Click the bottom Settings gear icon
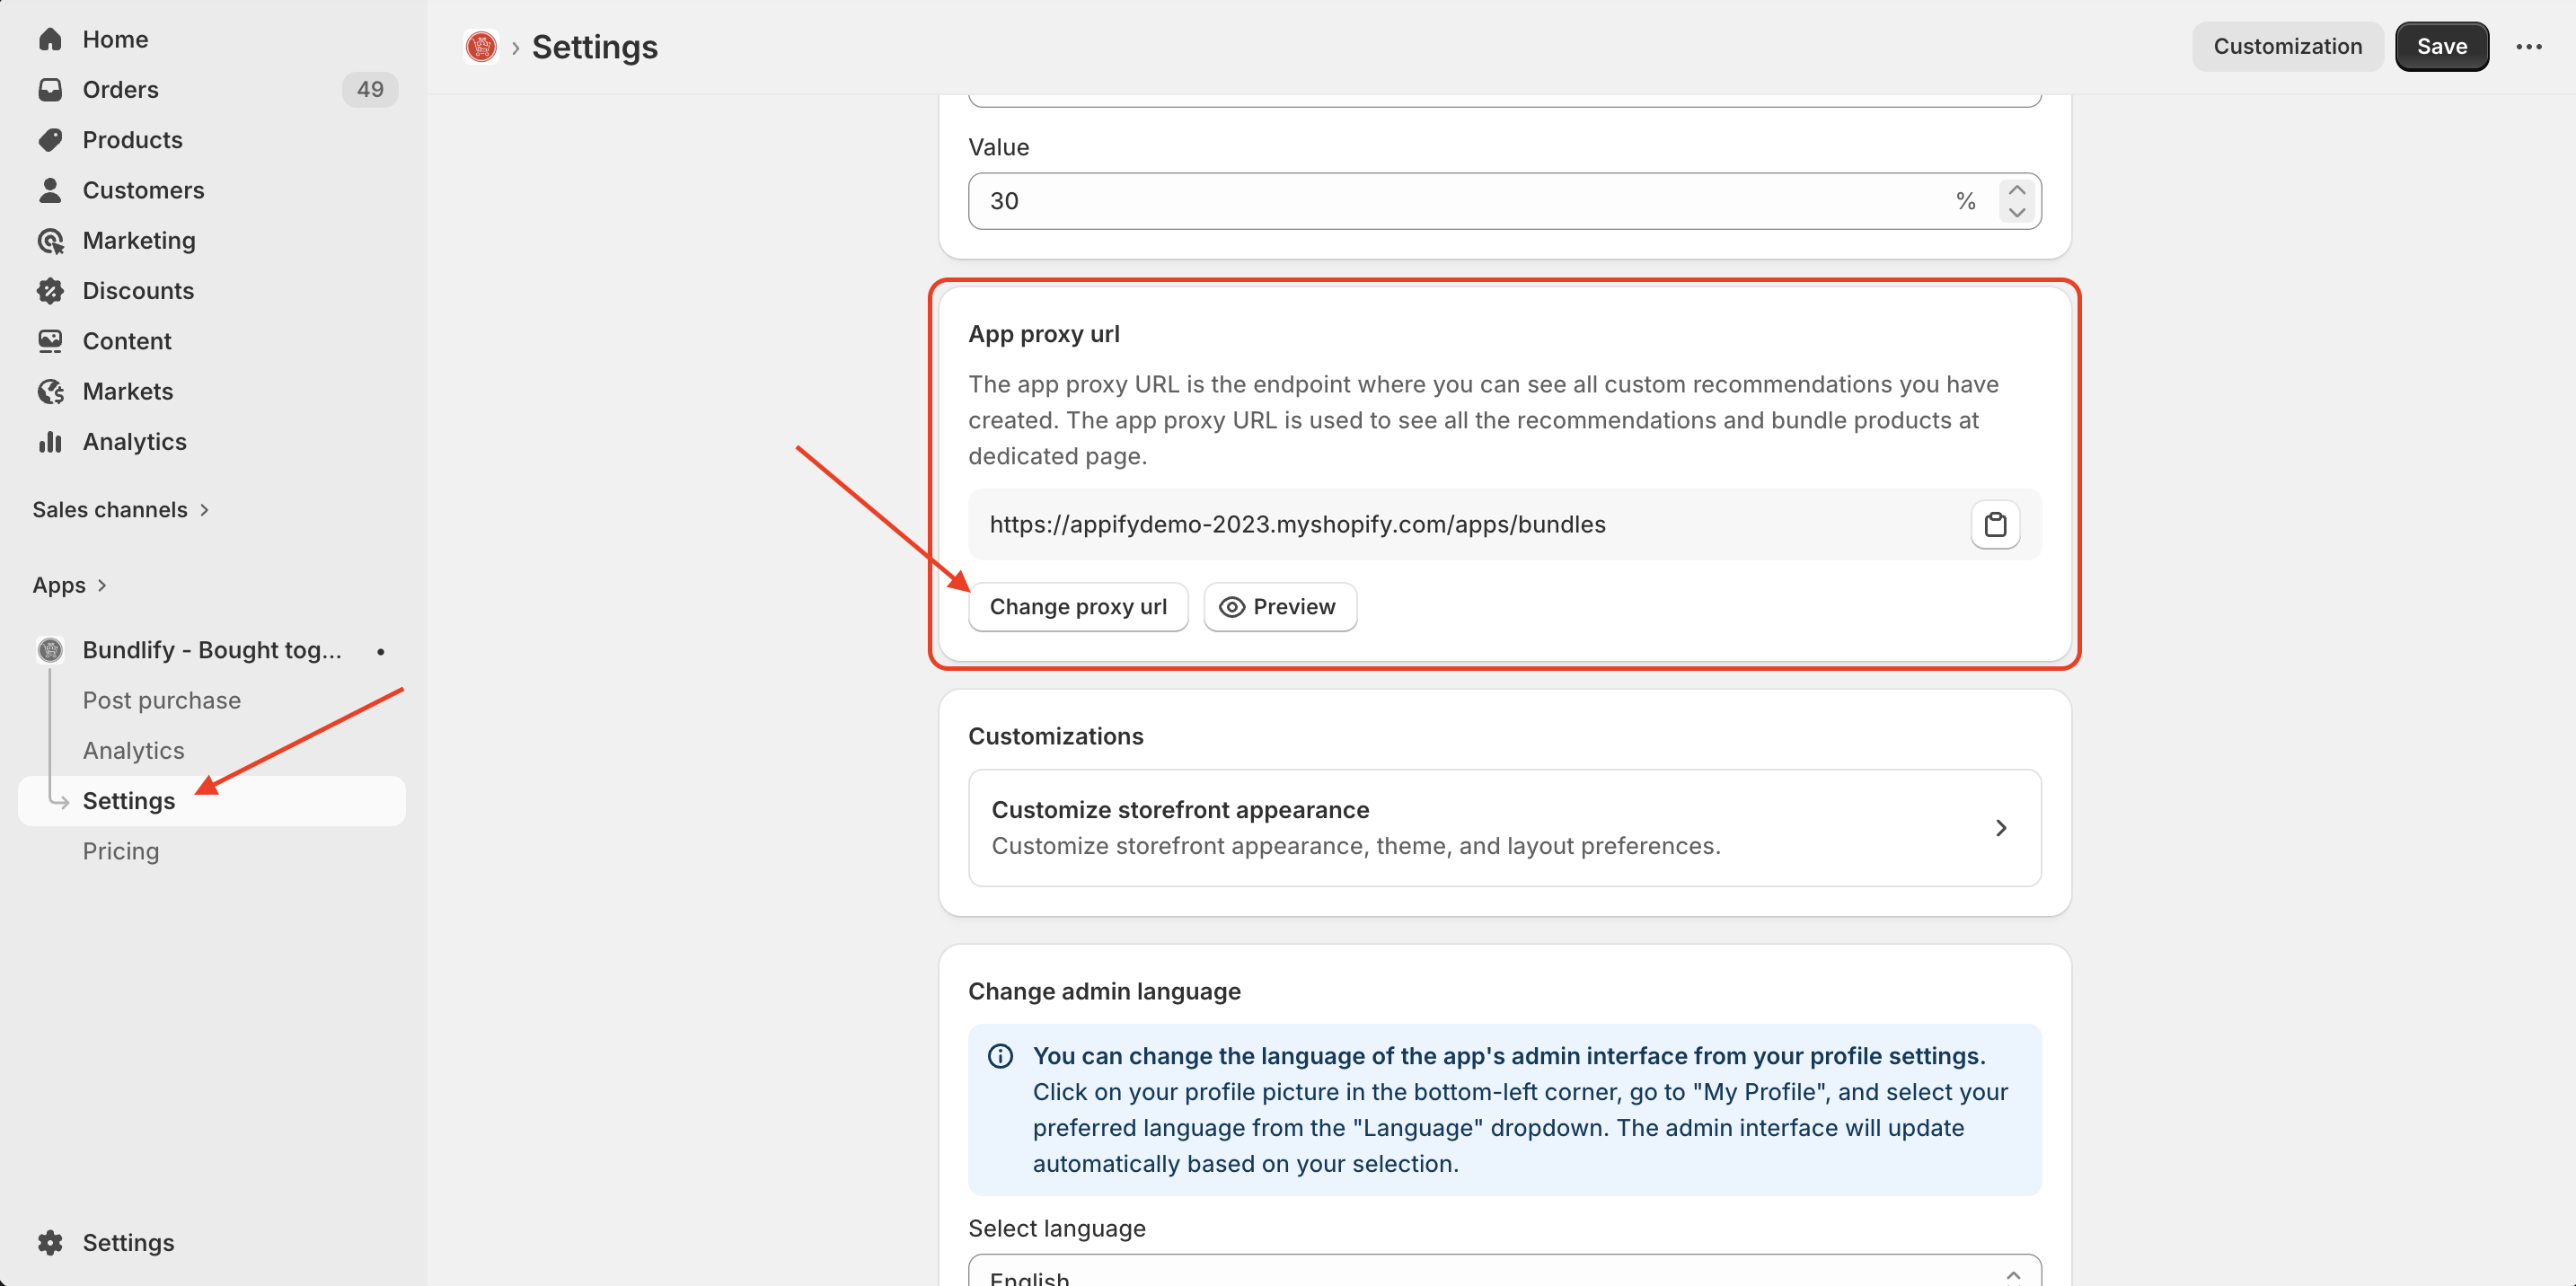This screenshot has height=1286, width=2576. [x=50, y=1242]
